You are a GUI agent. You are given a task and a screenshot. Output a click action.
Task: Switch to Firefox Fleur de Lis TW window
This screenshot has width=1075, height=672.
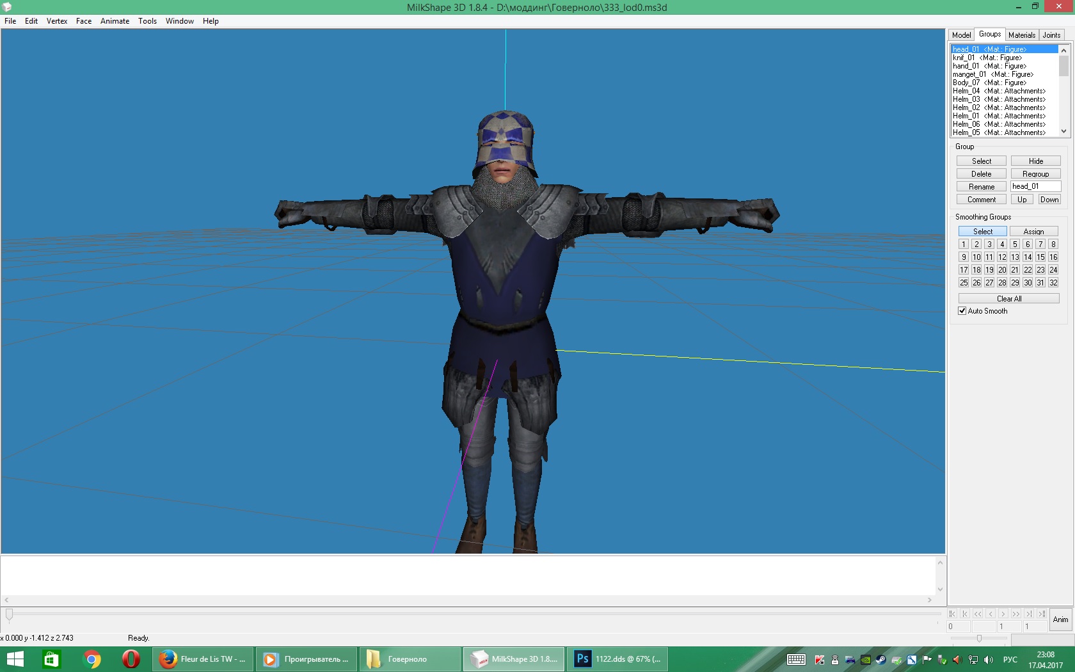tap(203, 659)
